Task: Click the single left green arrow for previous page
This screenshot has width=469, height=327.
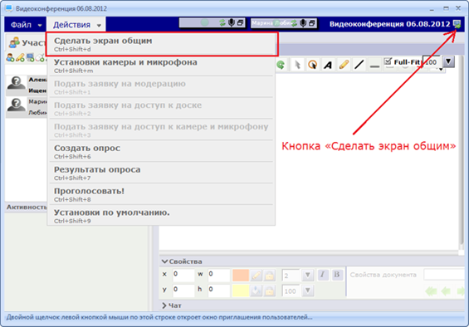Action: (446, 290)
